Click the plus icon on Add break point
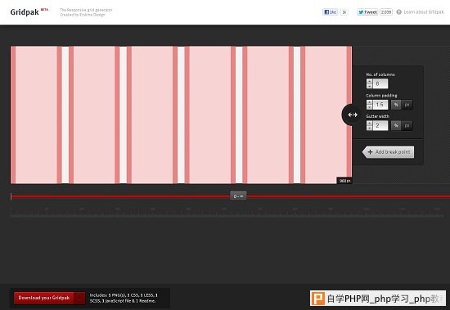 pyautogui.click(x=370, y=152)
